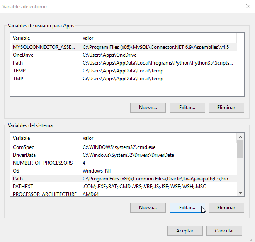Click scroll down arrow in system variables
This screenshot has height=242, width=255.
240,193
